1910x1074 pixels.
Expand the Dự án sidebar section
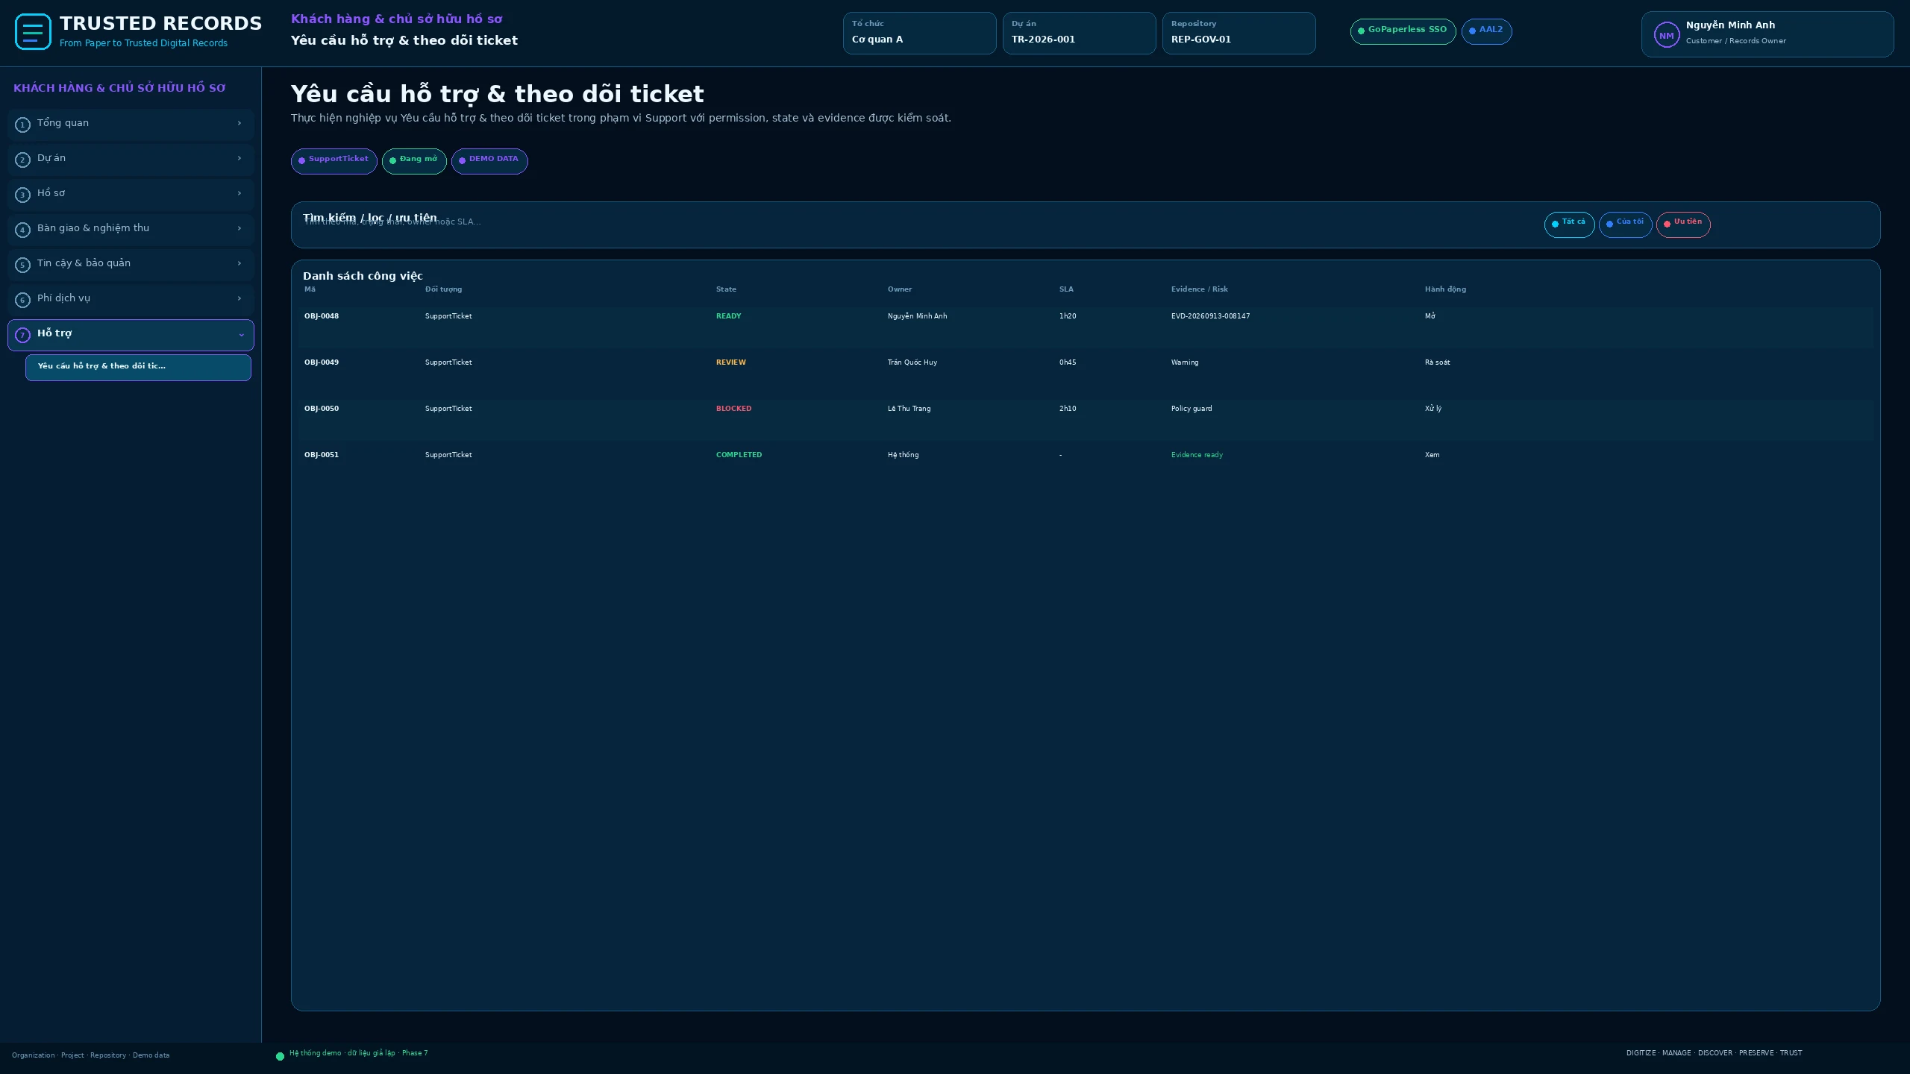[131, 160]
